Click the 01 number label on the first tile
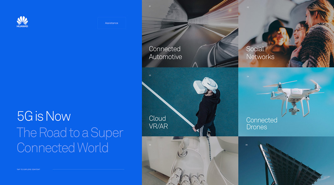This screenshot has height=185, width=334. pos(150,6)
